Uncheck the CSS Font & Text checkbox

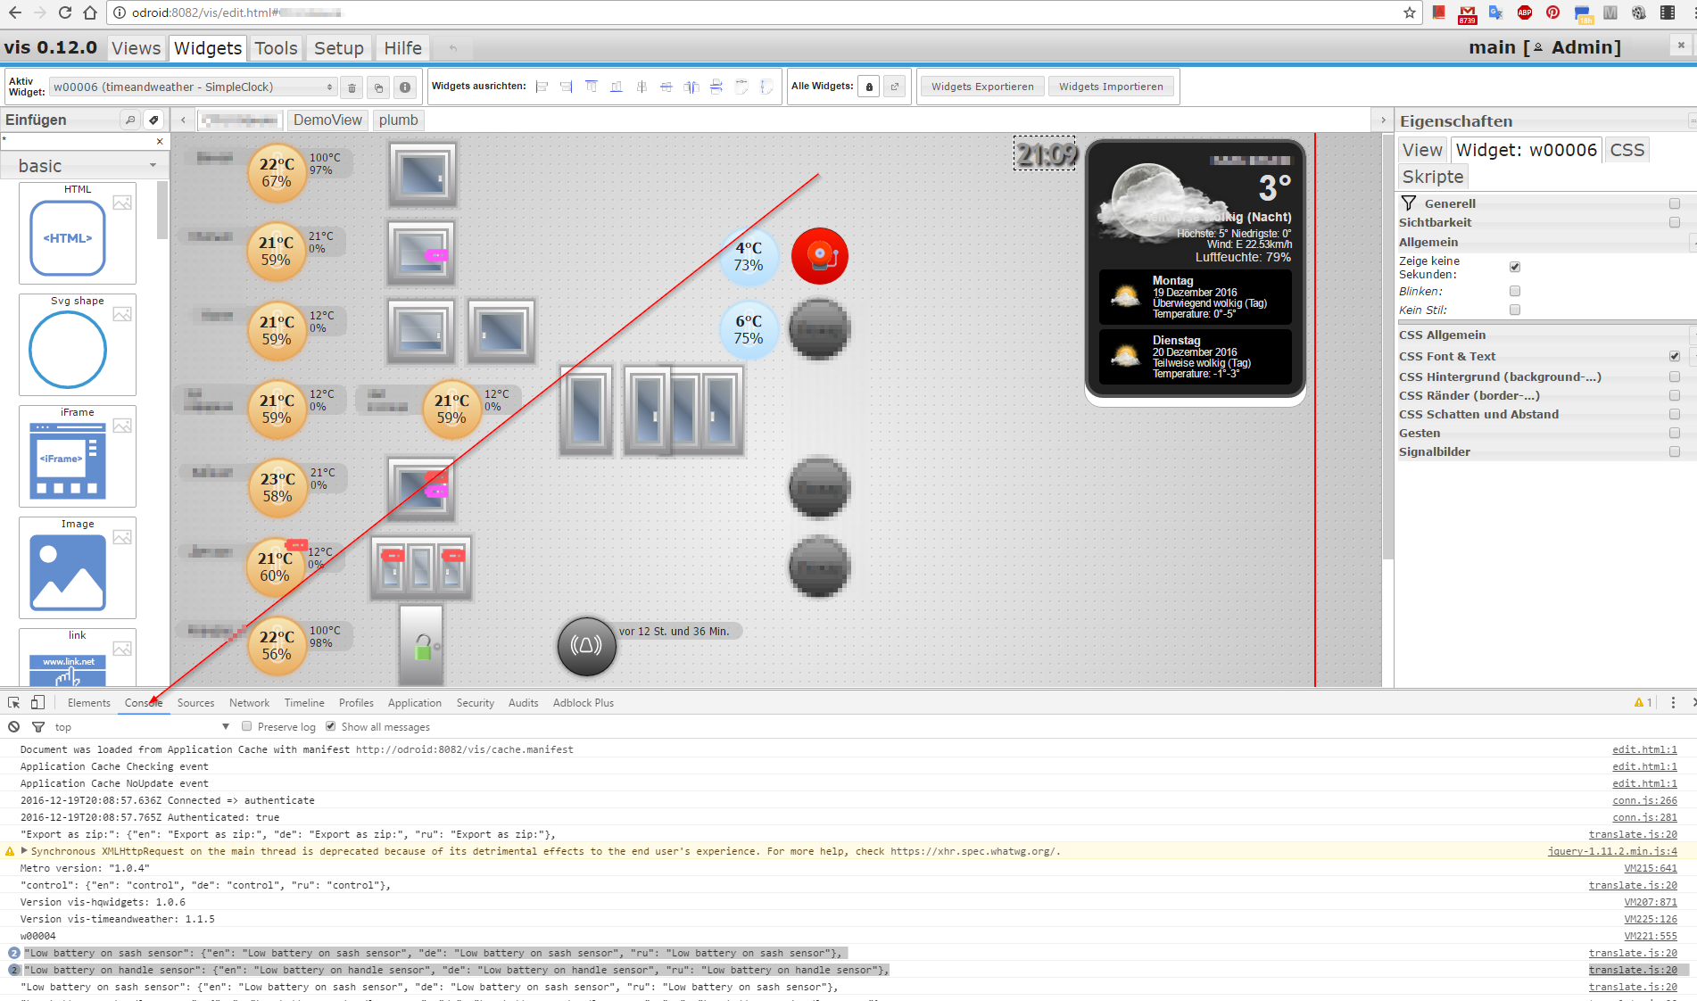tap(1675, 356)
